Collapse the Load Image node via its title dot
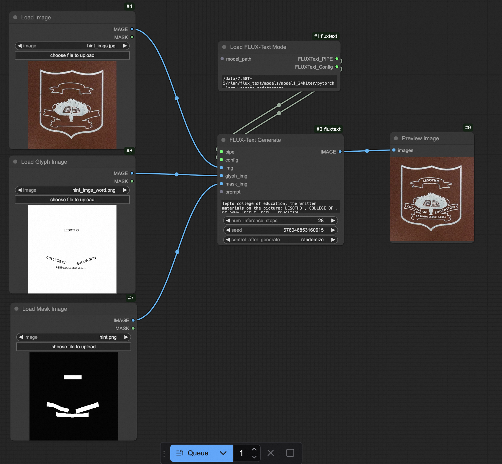The height and width of the screenshot is (464, 502). tap(15, 18)
